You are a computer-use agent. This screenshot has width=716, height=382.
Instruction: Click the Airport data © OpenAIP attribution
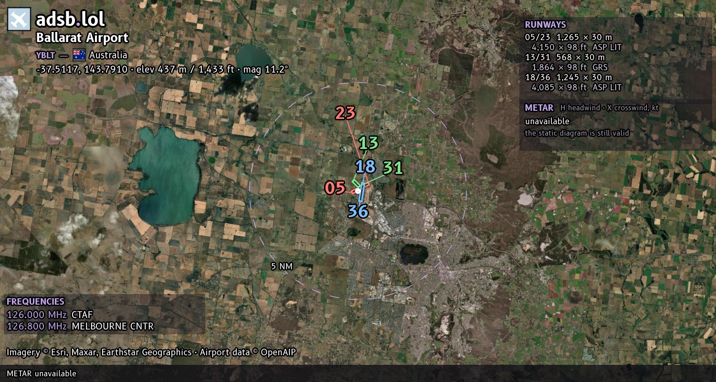[x=248, y=352]
